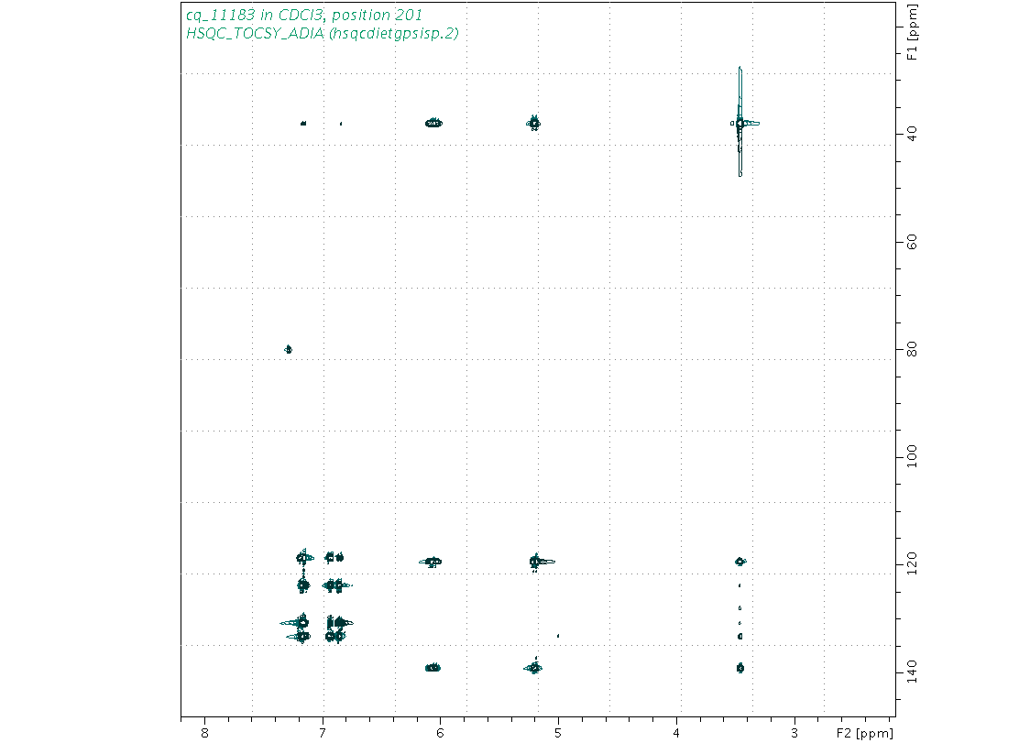Pick the strong cross peak at 3.45 / 38 ppm
The width and height of the screenshot is (1030, 743).
click(x=740, y=123)
